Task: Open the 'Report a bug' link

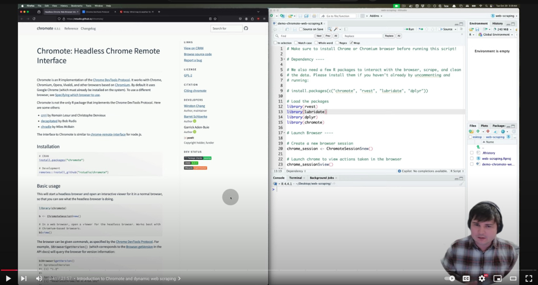Action: pos(193,60)
